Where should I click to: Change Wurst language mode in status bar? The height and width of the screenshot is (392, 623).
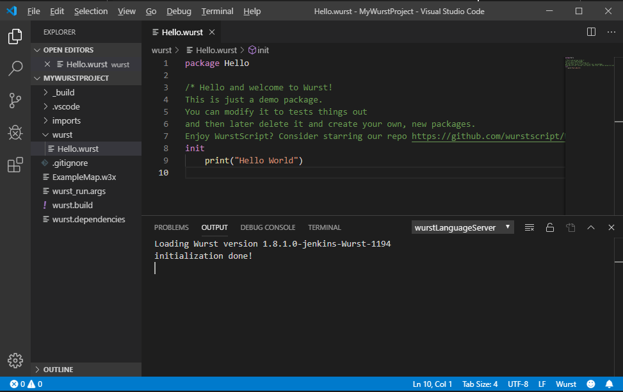point(566,384)
